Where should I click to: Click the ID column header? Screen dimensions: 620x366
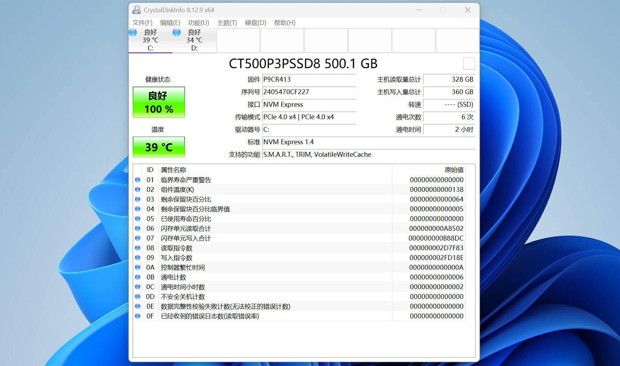click(x=150, y=170)
